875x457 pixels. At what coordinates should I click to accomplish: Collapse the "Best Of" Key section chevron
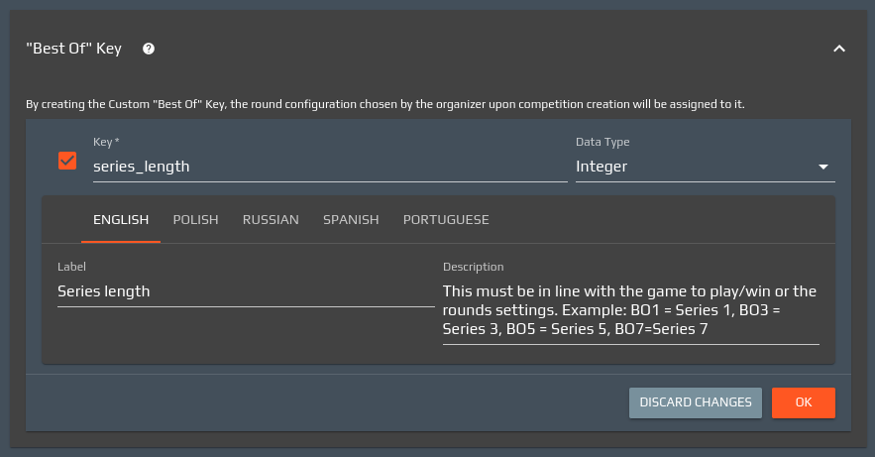pyautogui.click(x=839, y=49)
